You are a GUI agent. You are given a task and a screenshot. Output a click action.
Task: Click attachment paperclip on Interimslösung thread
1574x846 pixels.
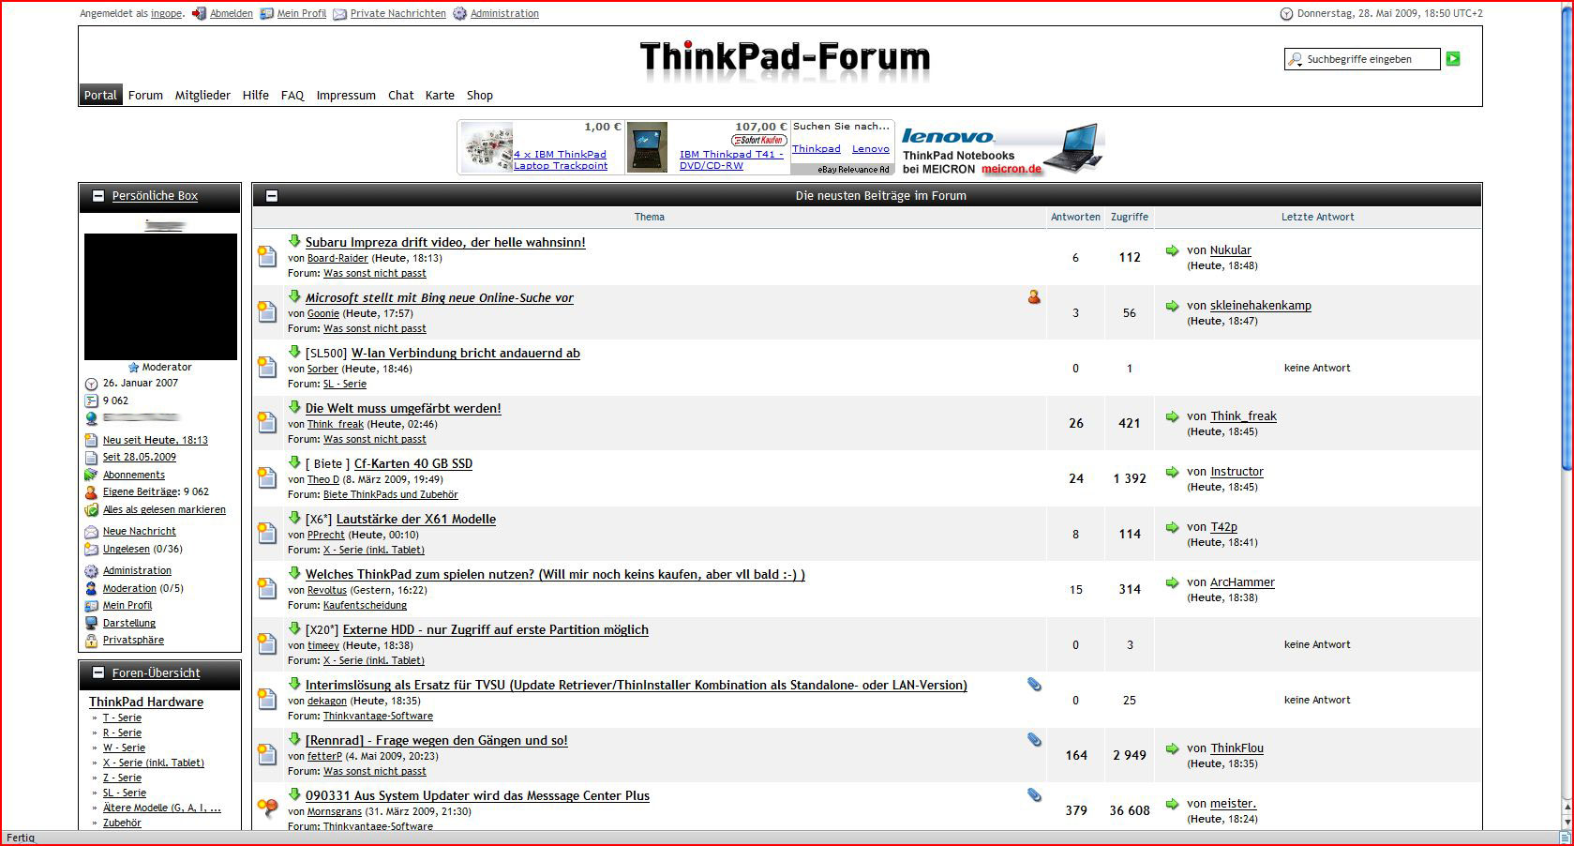pos(1034,685)
